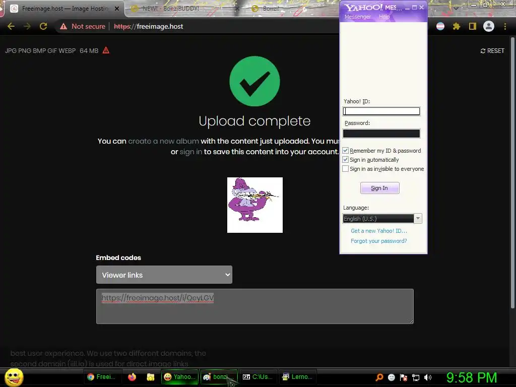The height and width of the screenshot is (387, 516).
Task: Open the Extensions puzzle piece menu
Action: [456, 26]
